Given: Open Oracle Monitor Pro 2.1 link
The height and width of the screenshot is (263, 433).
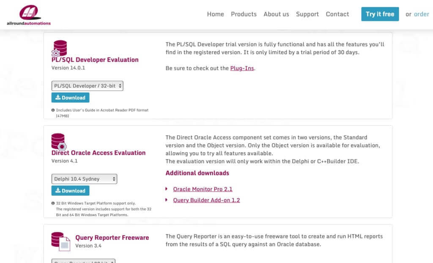Looking at the screenshot, I should point(203,189).
